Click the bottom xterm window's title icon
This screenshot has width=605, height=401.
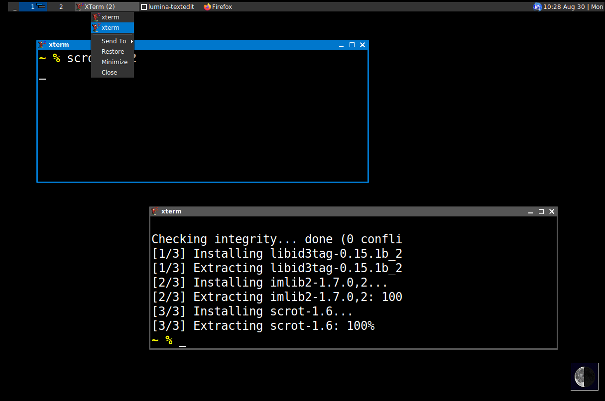pyautogui.click(x=155, y=211)
